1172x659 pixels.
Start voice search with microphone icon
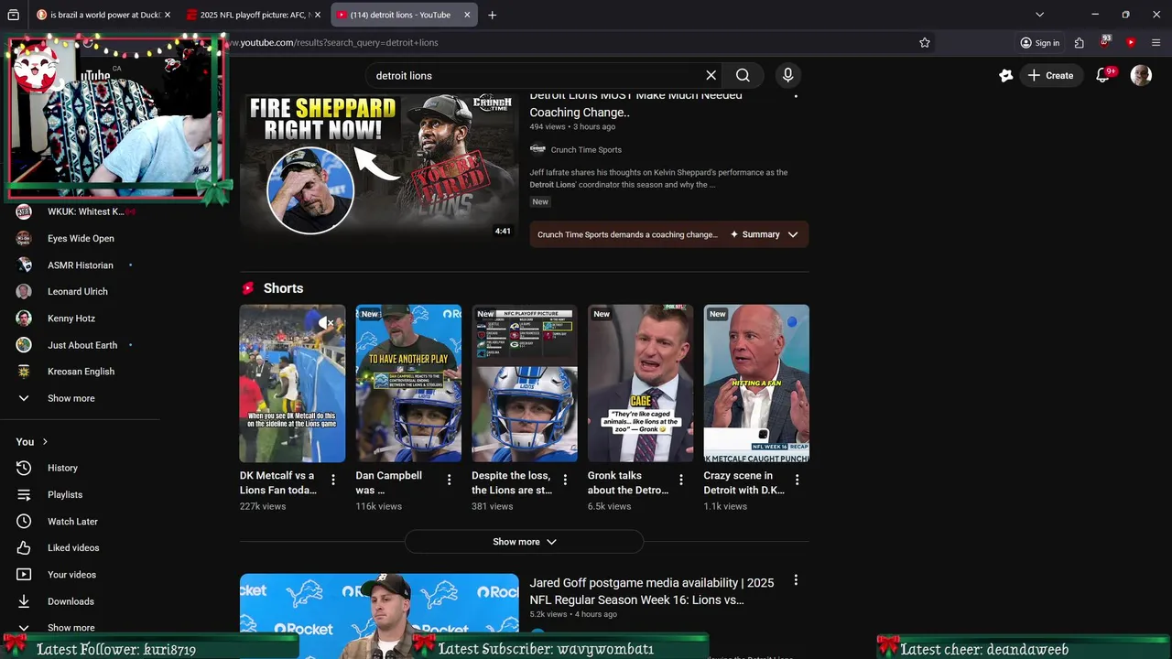click(x=787, y=75)
